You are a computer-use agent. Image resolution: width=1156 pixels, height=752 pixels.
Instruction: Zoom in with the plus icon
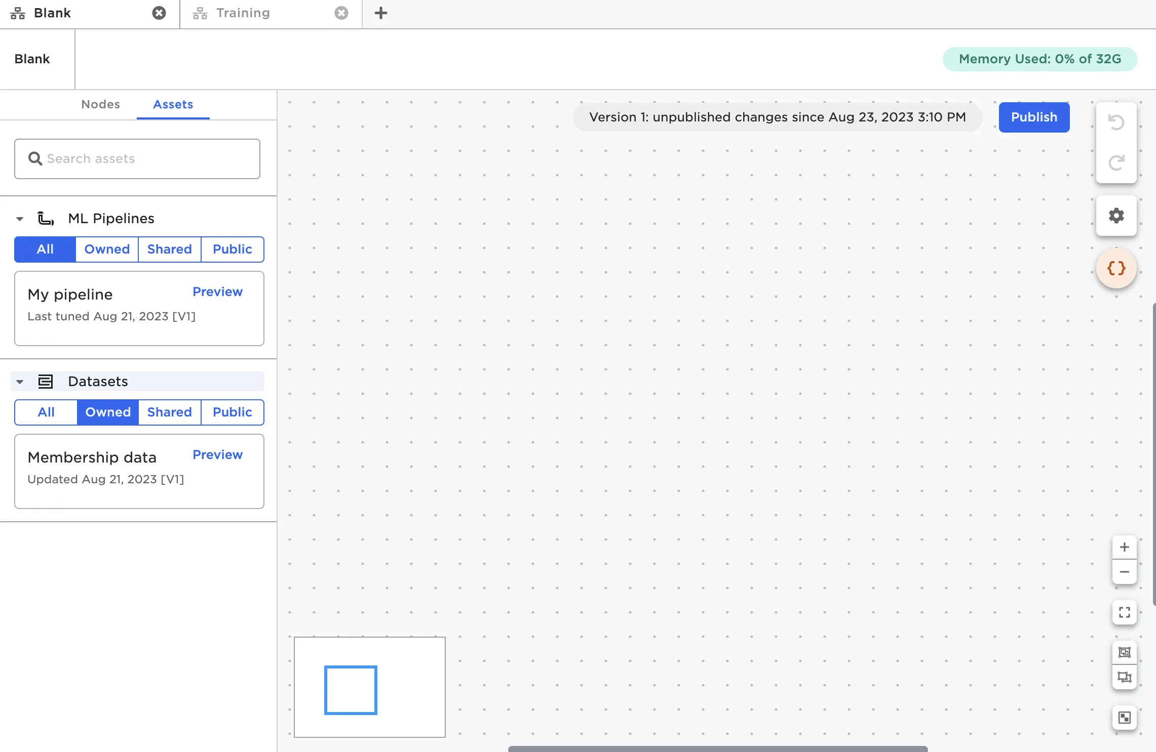[1124, 547]
